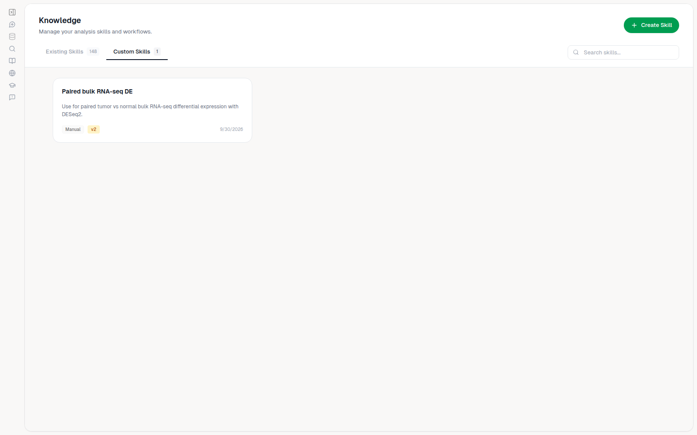Click the plus icon in Create Skill
The image size is (697, 435).
tap(634, 25)
